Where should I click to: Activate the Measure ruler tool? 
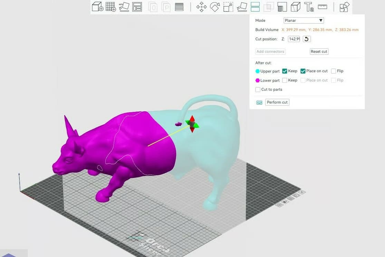[x=323, y=7]
